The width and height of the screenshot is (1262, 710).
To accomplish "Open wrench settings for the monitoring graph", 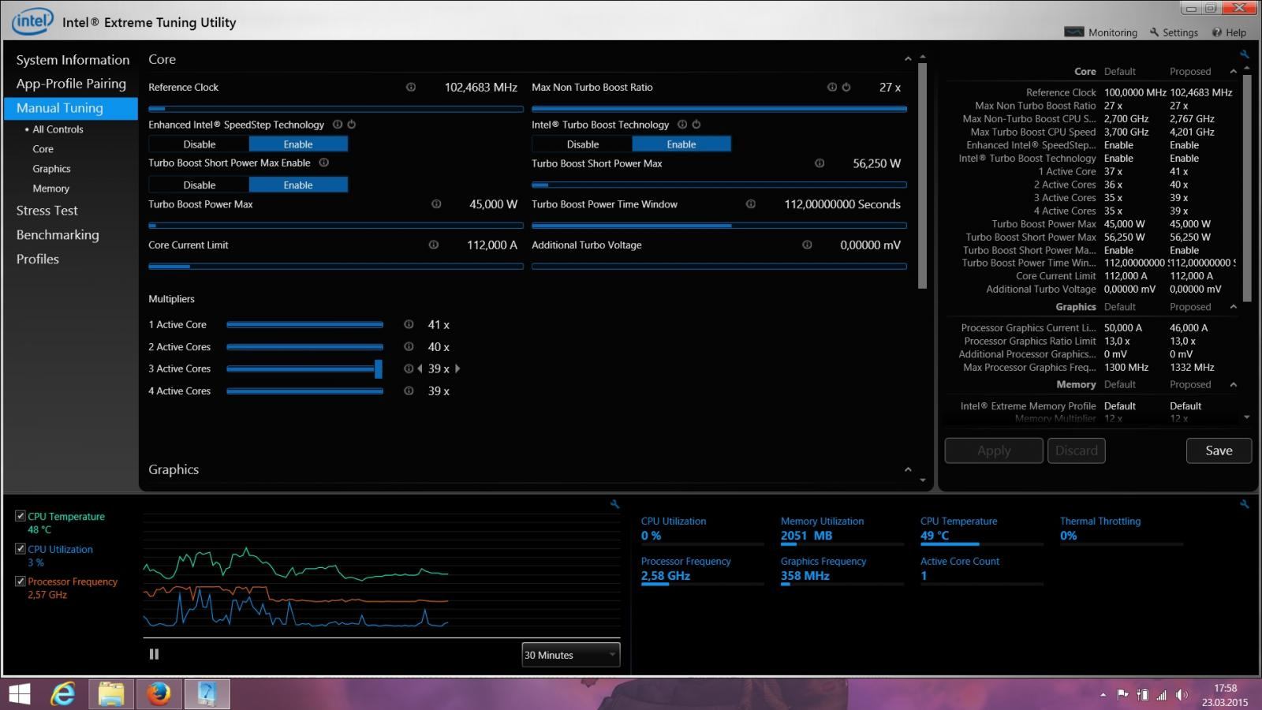I will pyautogui.click(x=615, y=504).
